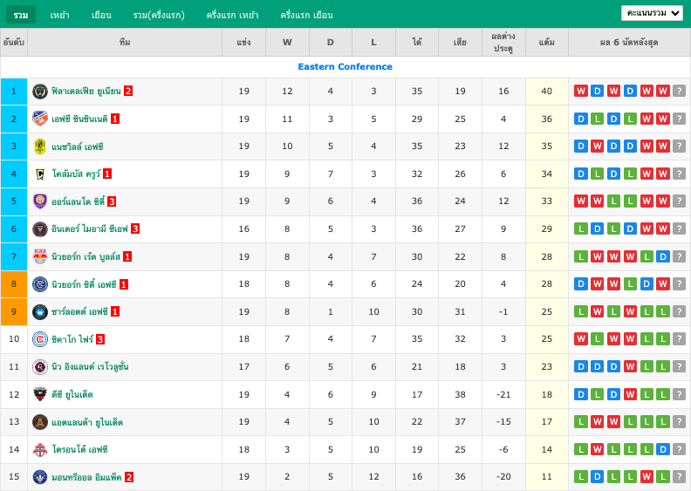Open the อินเตอร์ ไมอามี ซีเอฟ team link
This screenshot has width=691, height=491.
pos(90,229)
